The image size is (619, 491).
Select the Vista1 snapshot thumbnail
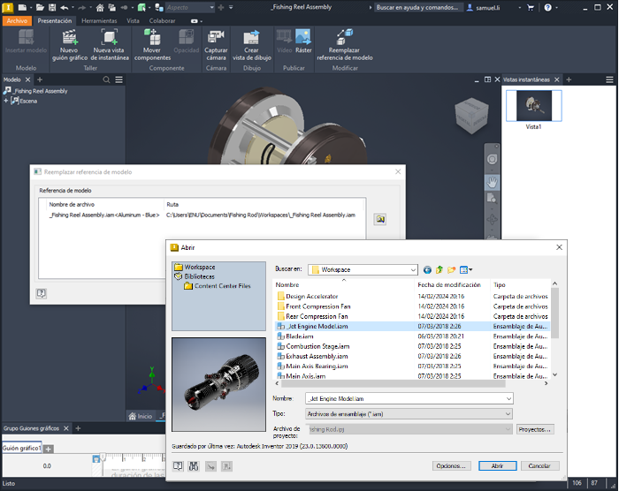tap(534, 106)
